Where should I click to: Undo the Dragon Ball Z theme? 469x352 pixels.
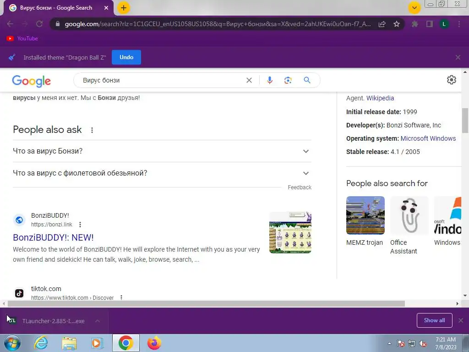click(x=126, y=57)
